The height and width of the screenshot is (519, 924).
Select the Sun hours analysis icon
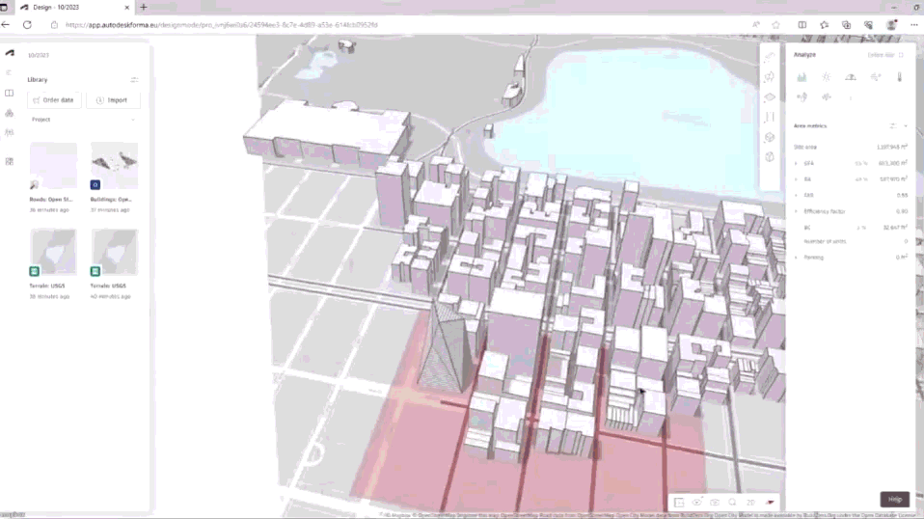pos(827,77)
